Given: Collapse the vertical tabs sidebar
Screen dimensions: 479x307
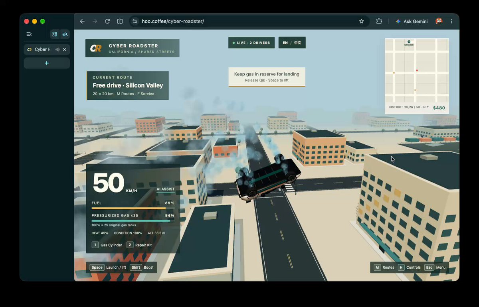Looking at the screenshot, I should point(29,34).
